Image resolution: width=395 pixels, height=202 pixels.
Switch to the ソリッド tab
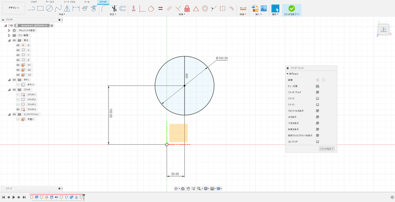pos(34,2)
